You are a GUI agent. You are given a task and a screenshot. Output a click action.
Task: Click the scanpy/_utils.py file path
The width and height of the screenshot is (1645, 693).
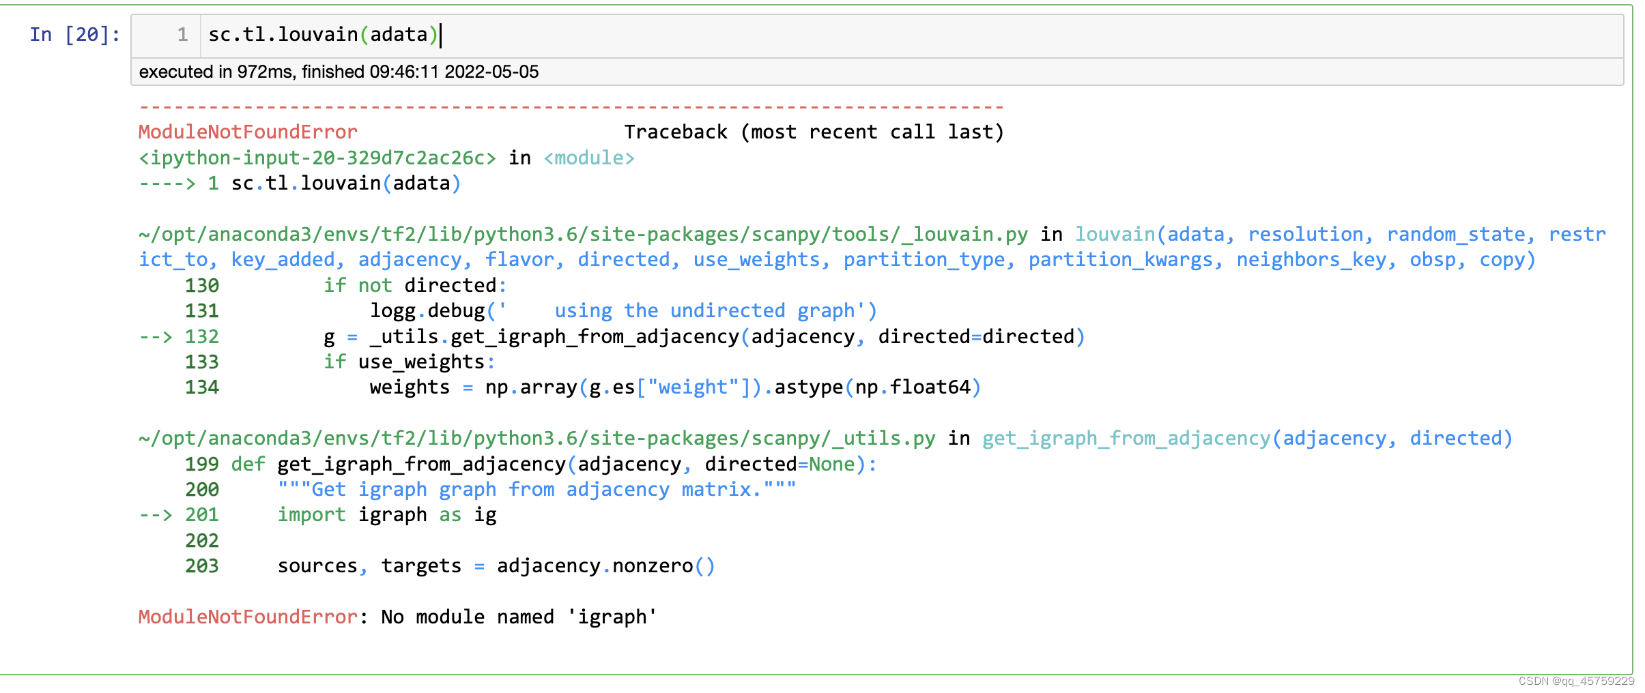537,439
